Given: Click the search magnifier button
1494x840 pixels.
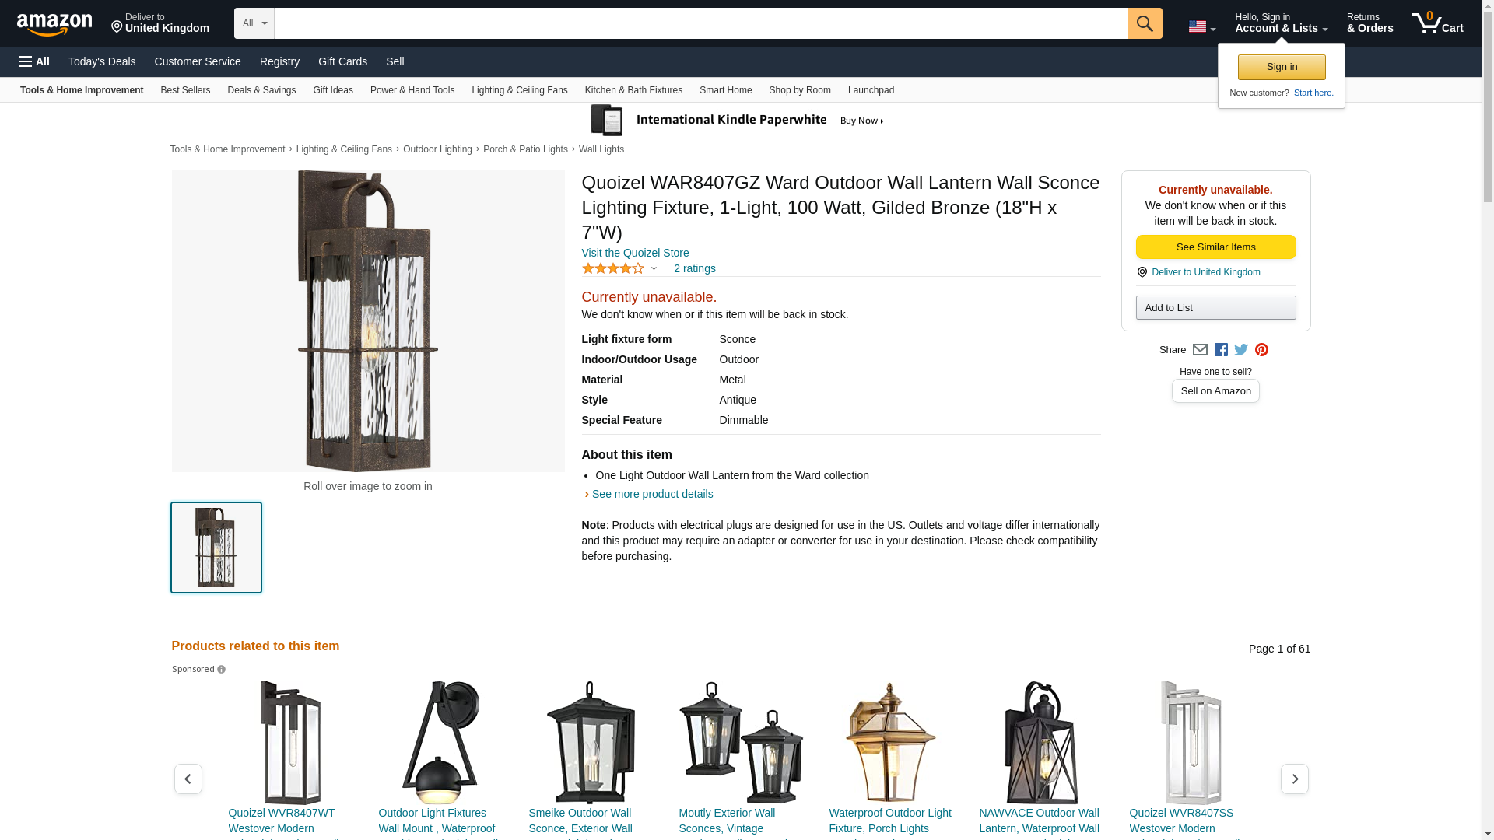Looking at the screenshot, I should (1145, 23).
